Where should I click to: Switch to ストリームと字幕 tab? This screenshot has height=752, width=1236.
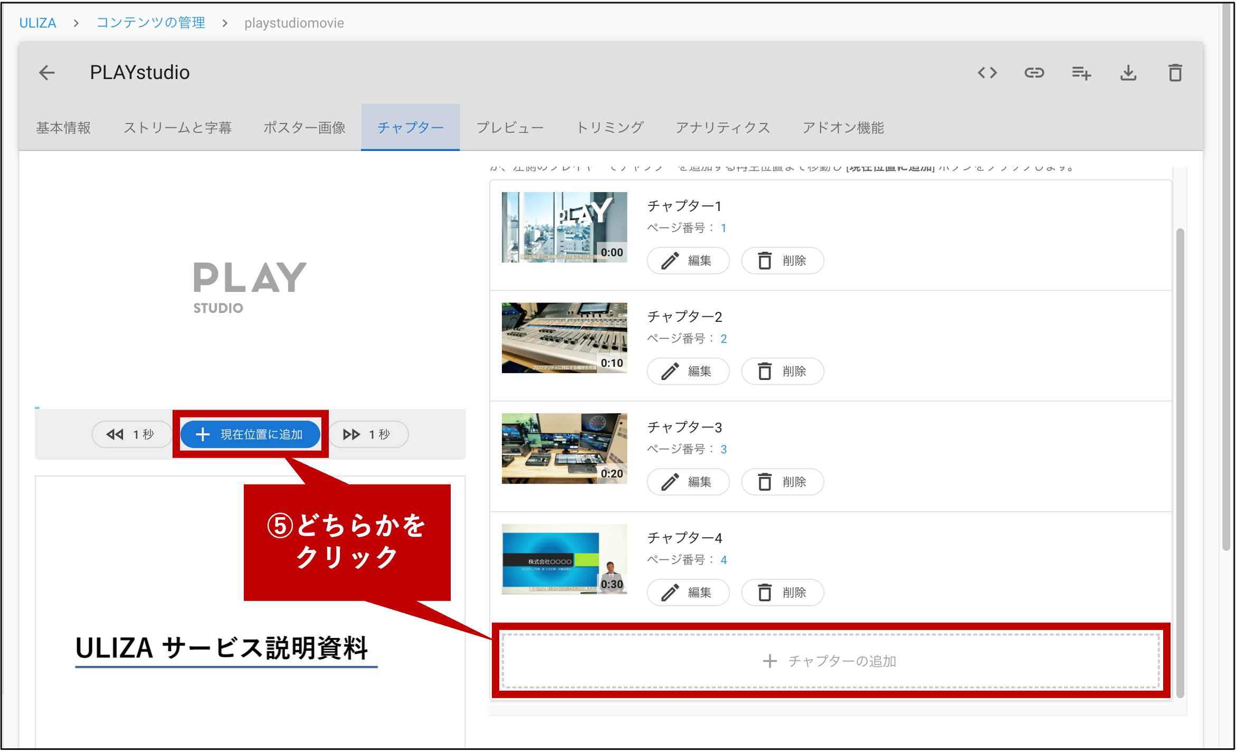pos(177,128)
